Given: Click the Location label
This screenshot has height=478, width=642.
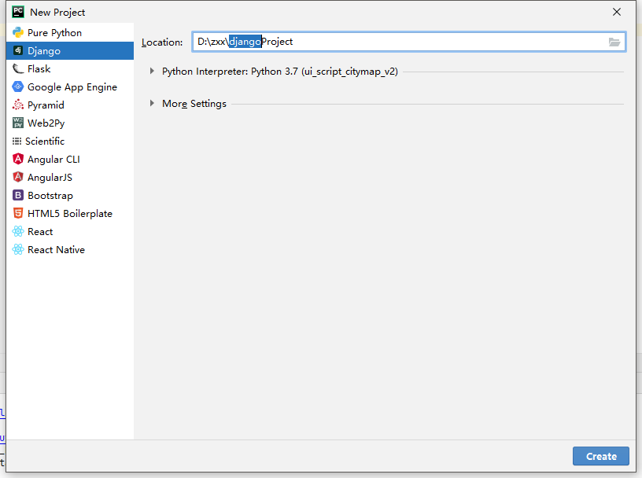Looking at the screenshot, I should [x=162, y=42].
